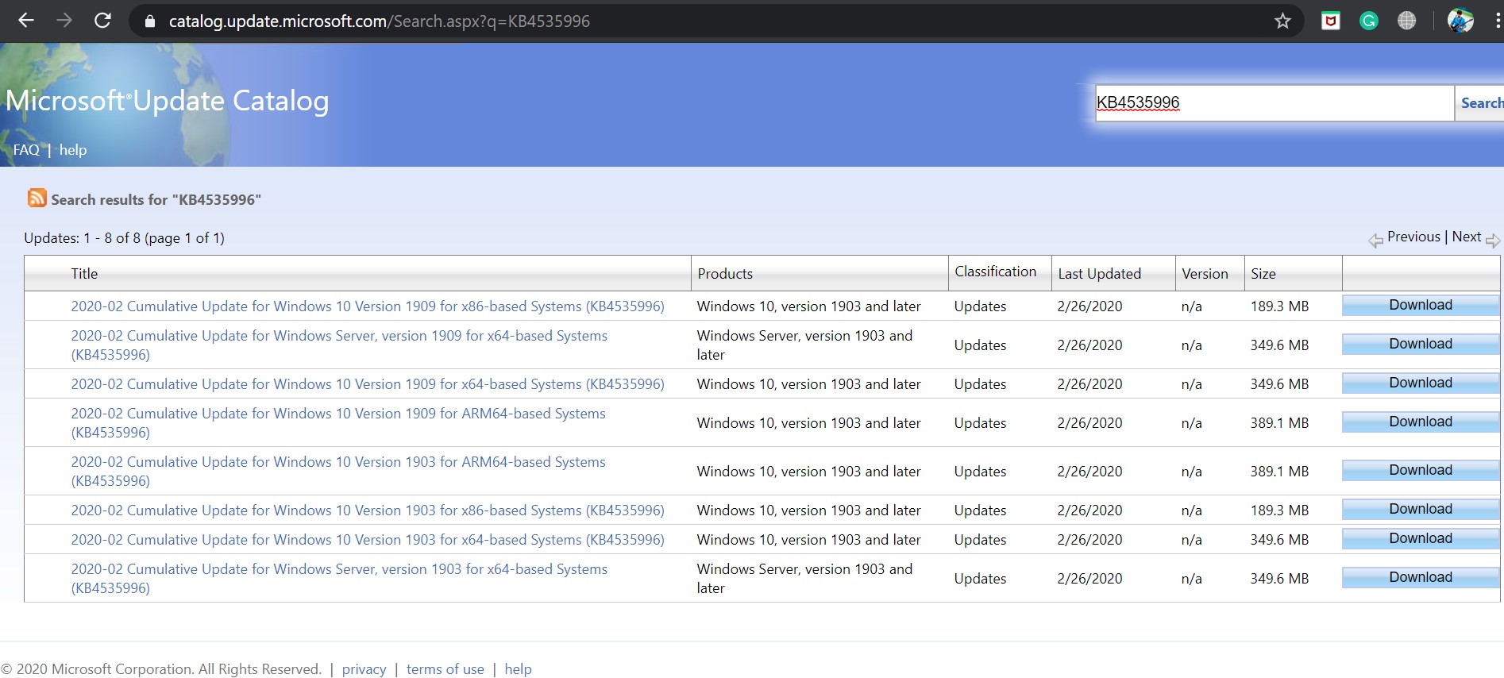
Task: Download the Windows Server 1903 x64 update
Action: [1421, 577]
